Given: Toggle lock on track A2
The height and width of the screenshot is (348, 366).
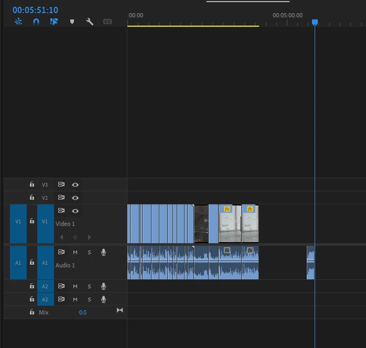Looking at the screenshot, I should pyautogui.click(x=32, y=286).
